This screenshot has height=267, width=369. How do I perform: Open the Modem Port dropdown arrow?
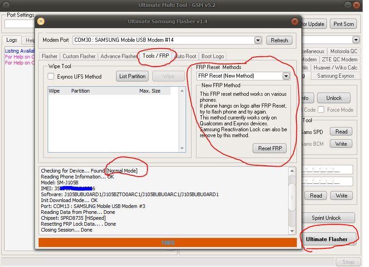[x=258, y=40]
